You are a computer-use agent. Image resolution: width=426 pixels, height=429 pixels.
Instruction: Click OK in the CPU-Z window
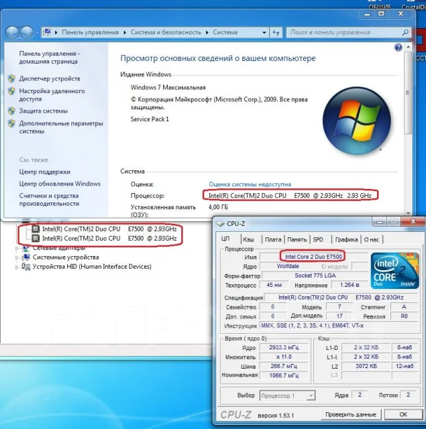click(x=403, y=414)
